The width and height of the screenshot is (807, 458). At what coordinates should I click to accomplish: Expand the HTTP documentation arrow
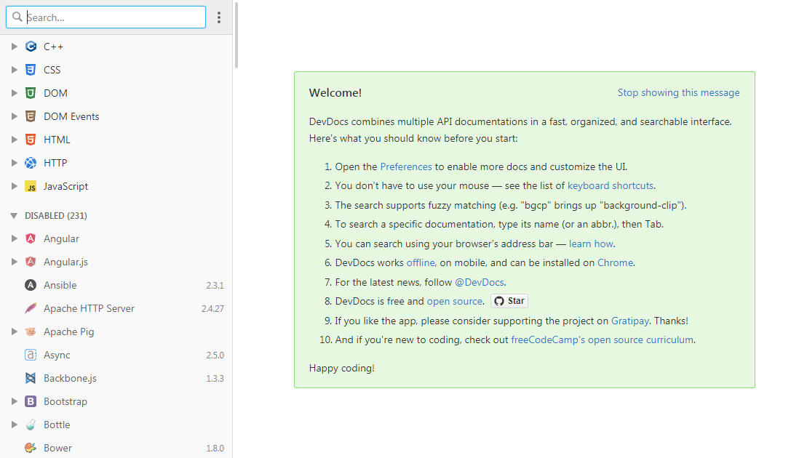pyautogui.click(x=15, y=163)
